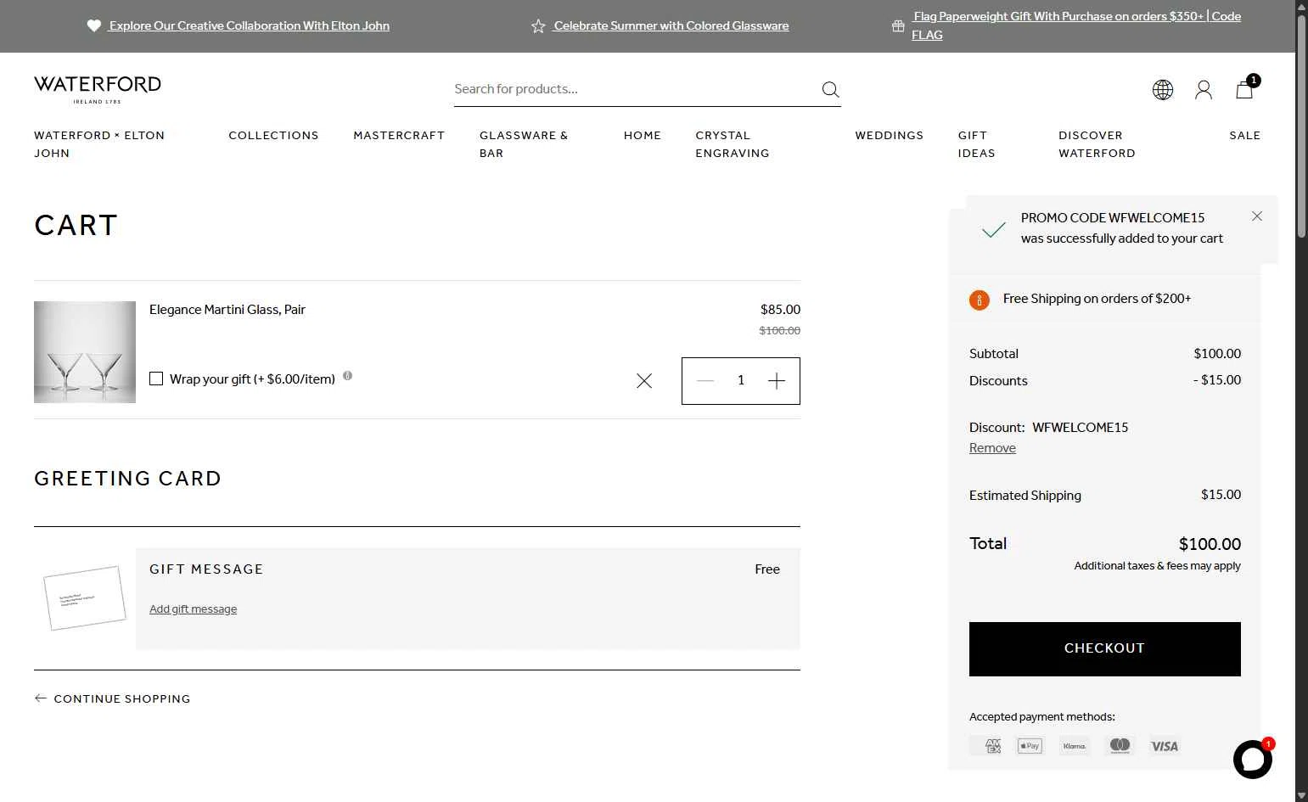Open the Waterford × Elton John menu
The height and width of the screenshot is (802, 1308).
click(x=99, y=144)
